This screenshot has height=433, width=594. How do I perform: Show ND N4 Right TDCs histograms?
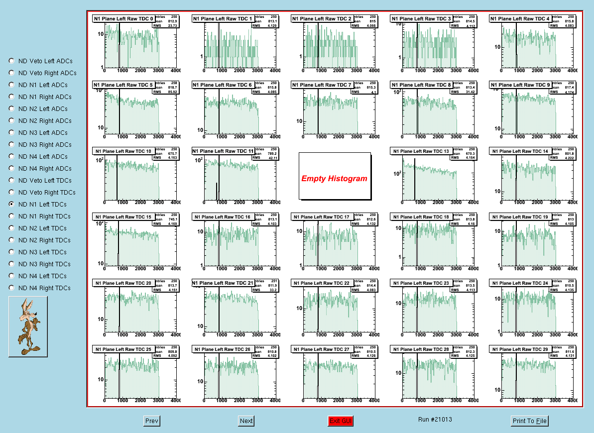pyautogui.click(x=11, y=288)
